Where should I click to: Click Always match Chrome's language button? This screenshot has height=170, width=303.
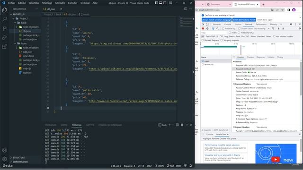click(217, 20)
